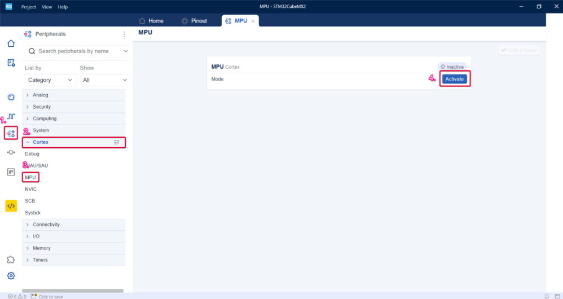563x299 pixels.
Task: Expand the I/O category
Action: click(x=74, y=236)
